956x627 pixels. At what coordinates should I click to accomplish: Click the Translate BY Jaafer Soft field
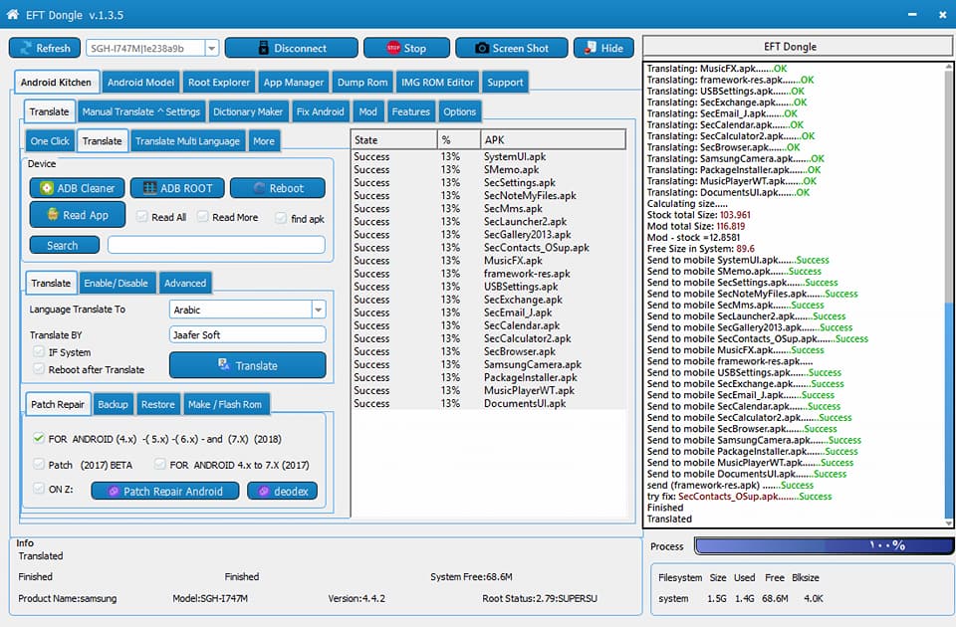coord(248,334)
